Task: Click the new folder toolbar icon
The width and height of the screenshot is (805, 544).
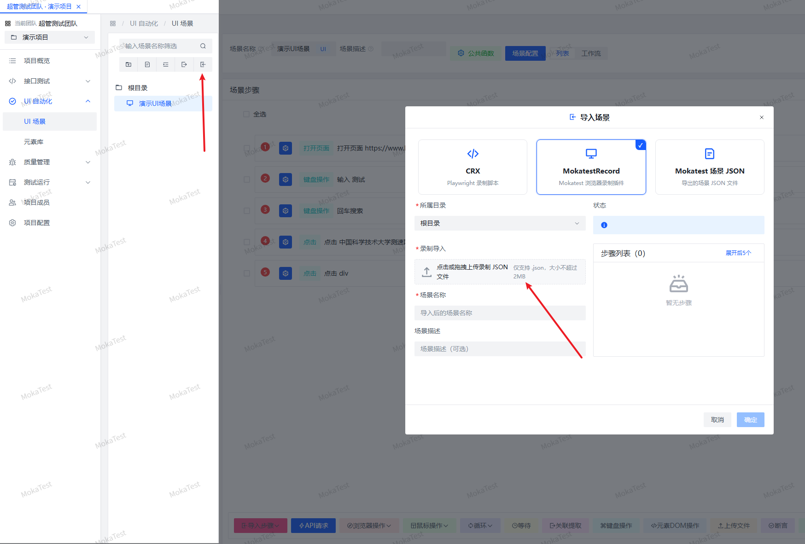Action: pos(128,64)
